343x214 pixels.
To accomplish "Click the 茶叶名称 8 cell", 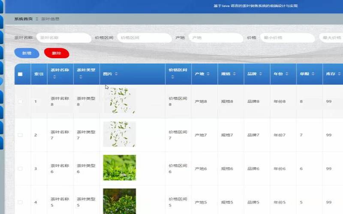I will [x=60, y=101].
